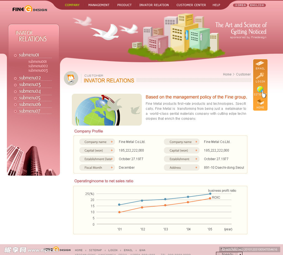283x255 pixels.
Task: Click the footer EMAIL link
Action: tap(128, 250)
